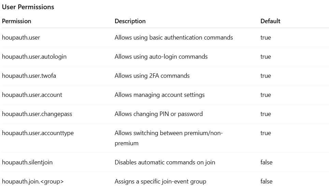Click "Assigns a specific join-event group" description
Screen dimensions: 329x192
coord(160,181)
